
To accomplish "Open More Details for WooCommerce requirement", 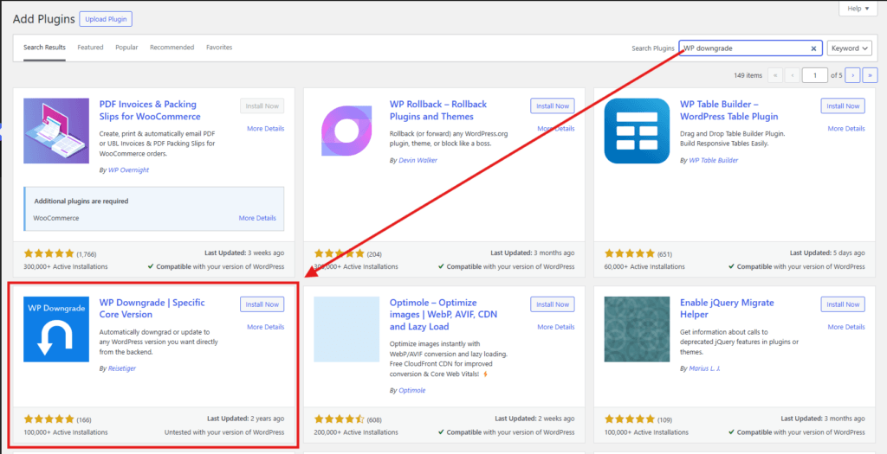I will 257,218.
